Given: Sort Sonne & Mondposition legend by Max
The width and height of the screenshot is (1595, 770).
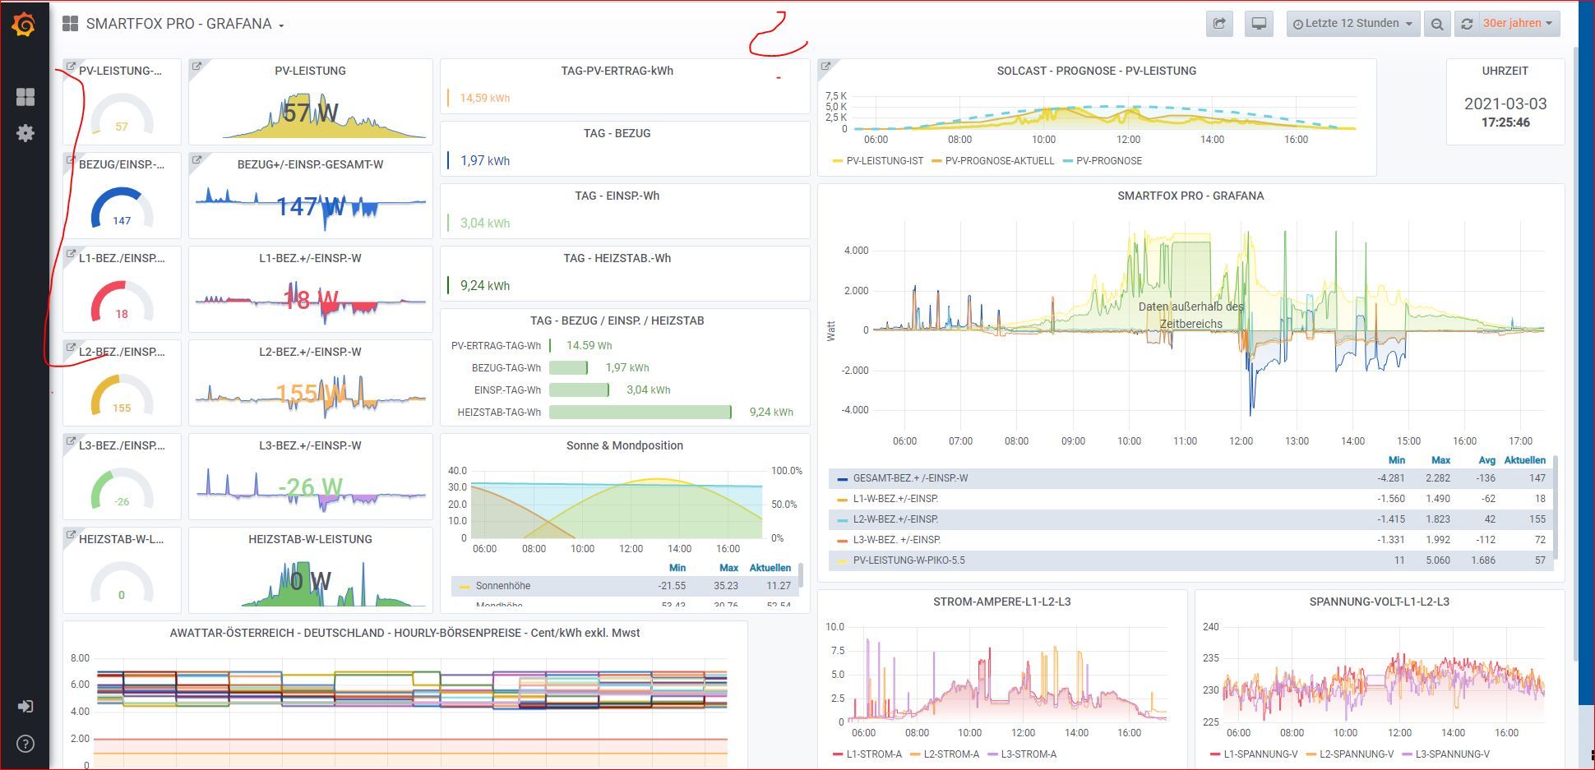Looking at the screenshot, I should [x=728, y=568].
